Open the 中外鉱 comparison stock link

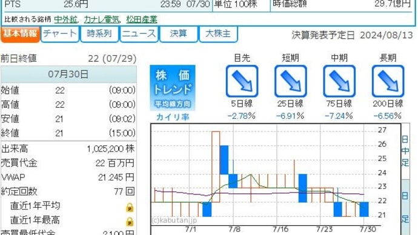coord(65,19)
